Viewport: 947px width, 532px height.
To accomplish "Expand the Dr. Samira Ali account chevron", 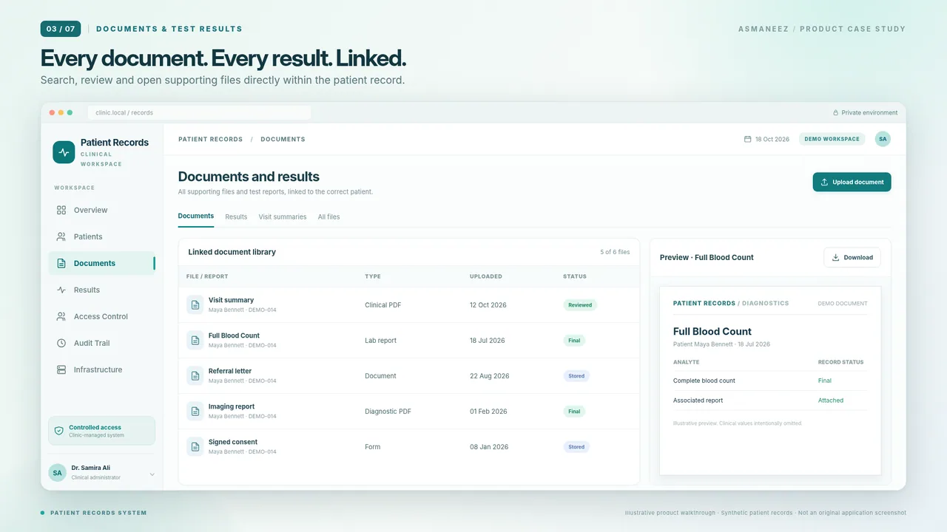I will 152,474.
